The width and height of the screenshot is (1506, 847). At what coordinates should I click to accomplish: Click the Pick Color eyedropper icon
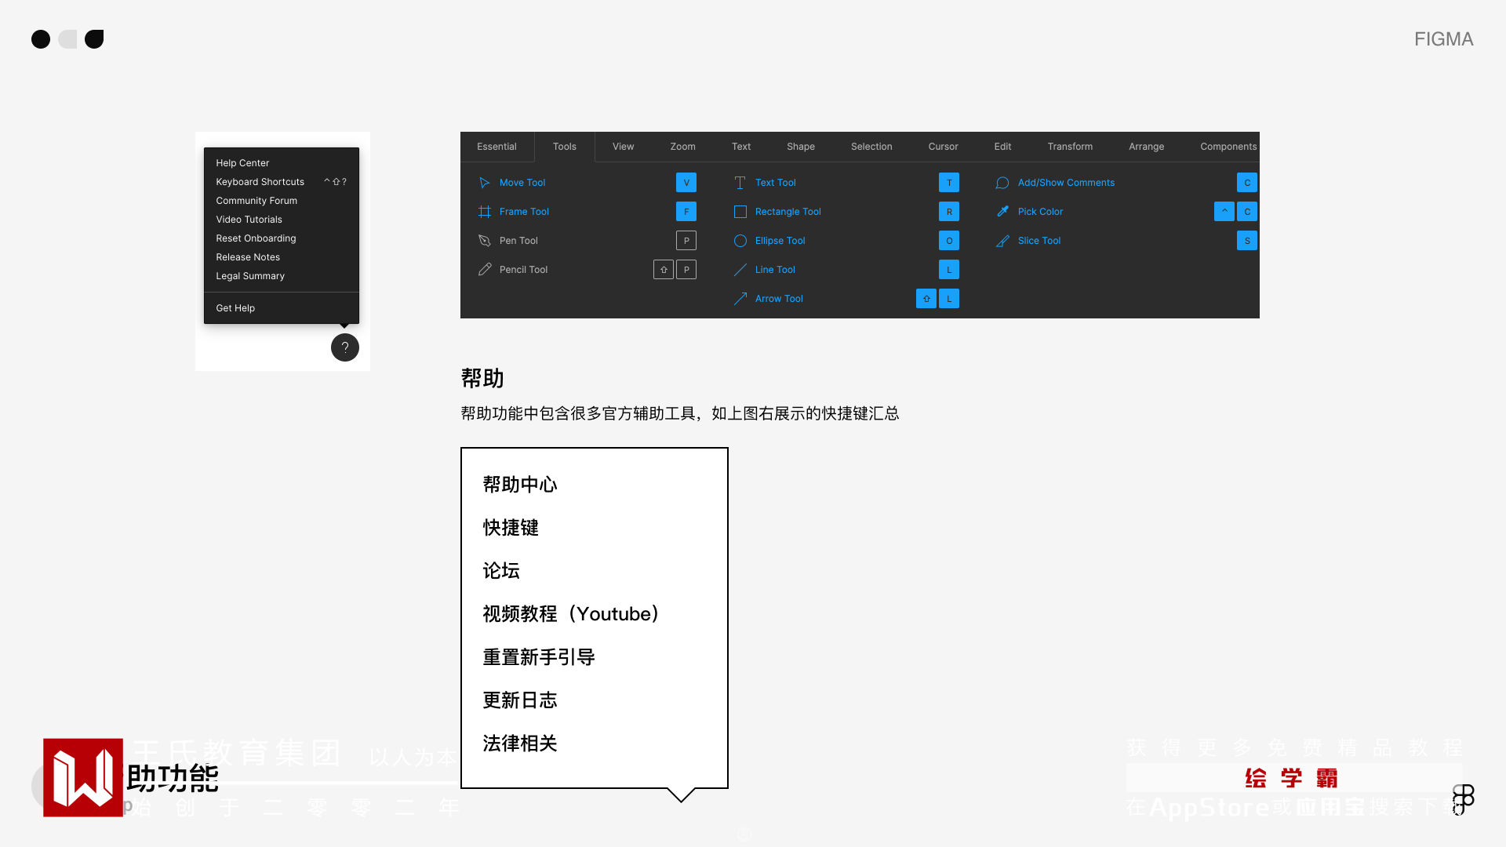tap(1002, 212)
